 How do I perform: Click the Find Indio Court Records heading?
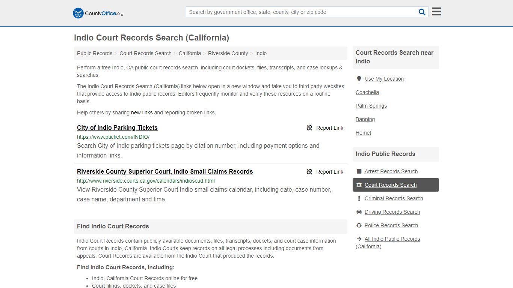113,226
